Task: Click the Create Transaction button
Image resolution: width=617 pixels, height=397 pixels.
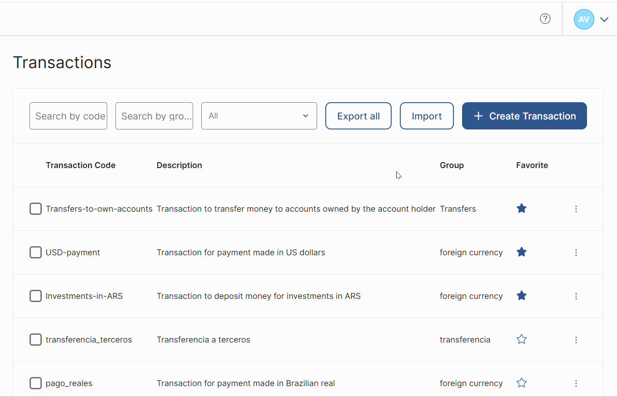Action: coord(524,116)
